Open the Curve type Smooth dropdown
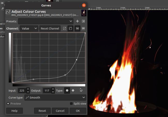The width and height of the screenshot is (168, 117). pos(55,97)
